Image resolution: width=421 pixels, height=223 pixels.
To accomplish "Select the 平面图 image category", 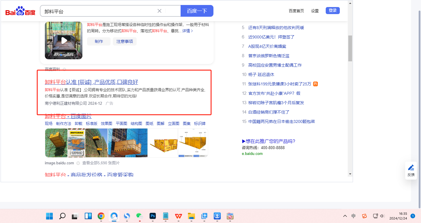I will (121, 124).
